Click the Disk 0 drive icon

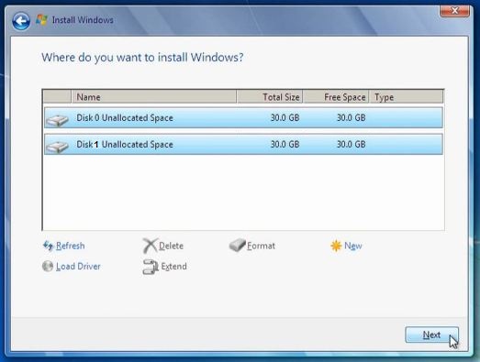pyautogui.click(x=57, y=120)
